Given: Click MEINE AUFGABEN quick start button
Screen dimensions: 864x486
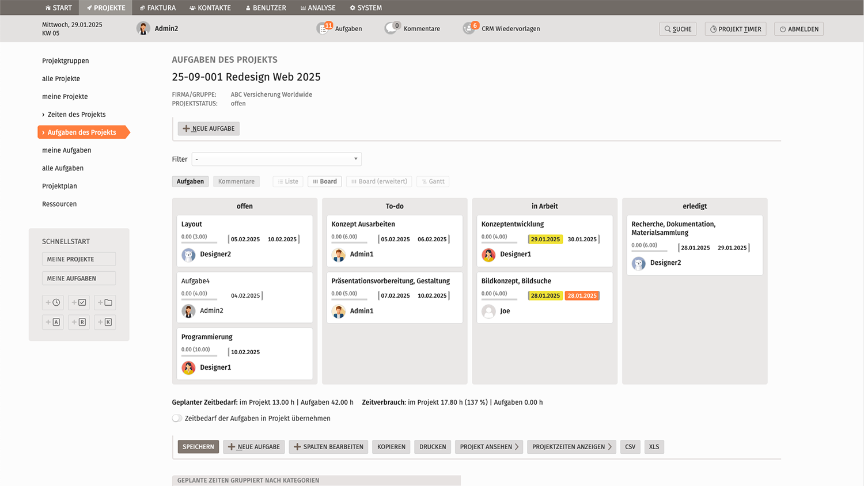Looking at the screenshot, I should click(x=79, y=278).
